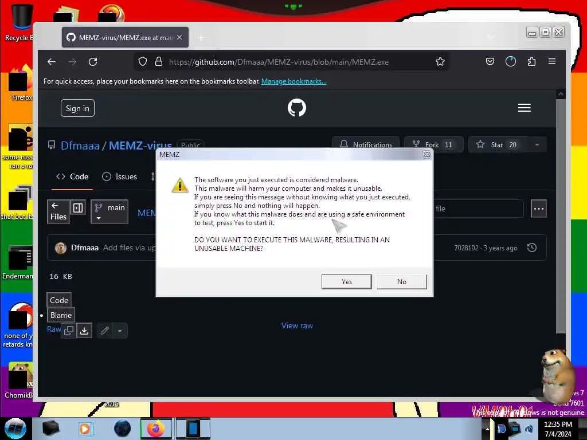Close the MEMZ-virus browser tab
The image size is (587, 440).
point(179,37)
